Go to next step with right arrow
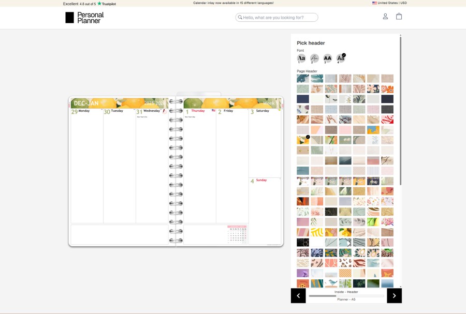 [x=394, y=295]
